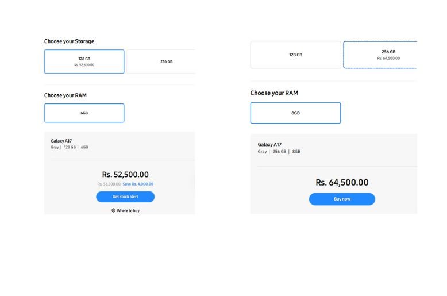Click Choose your RAM heading above 8GB
Screen dimensions: 447x296
click(274, 93)
